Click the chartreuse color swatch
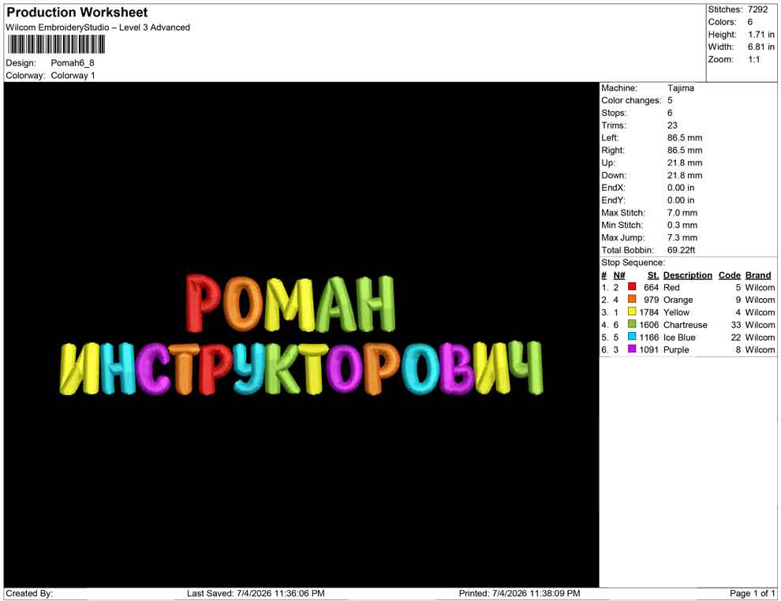Screen dimensions: 781x601 pos(632,324)
